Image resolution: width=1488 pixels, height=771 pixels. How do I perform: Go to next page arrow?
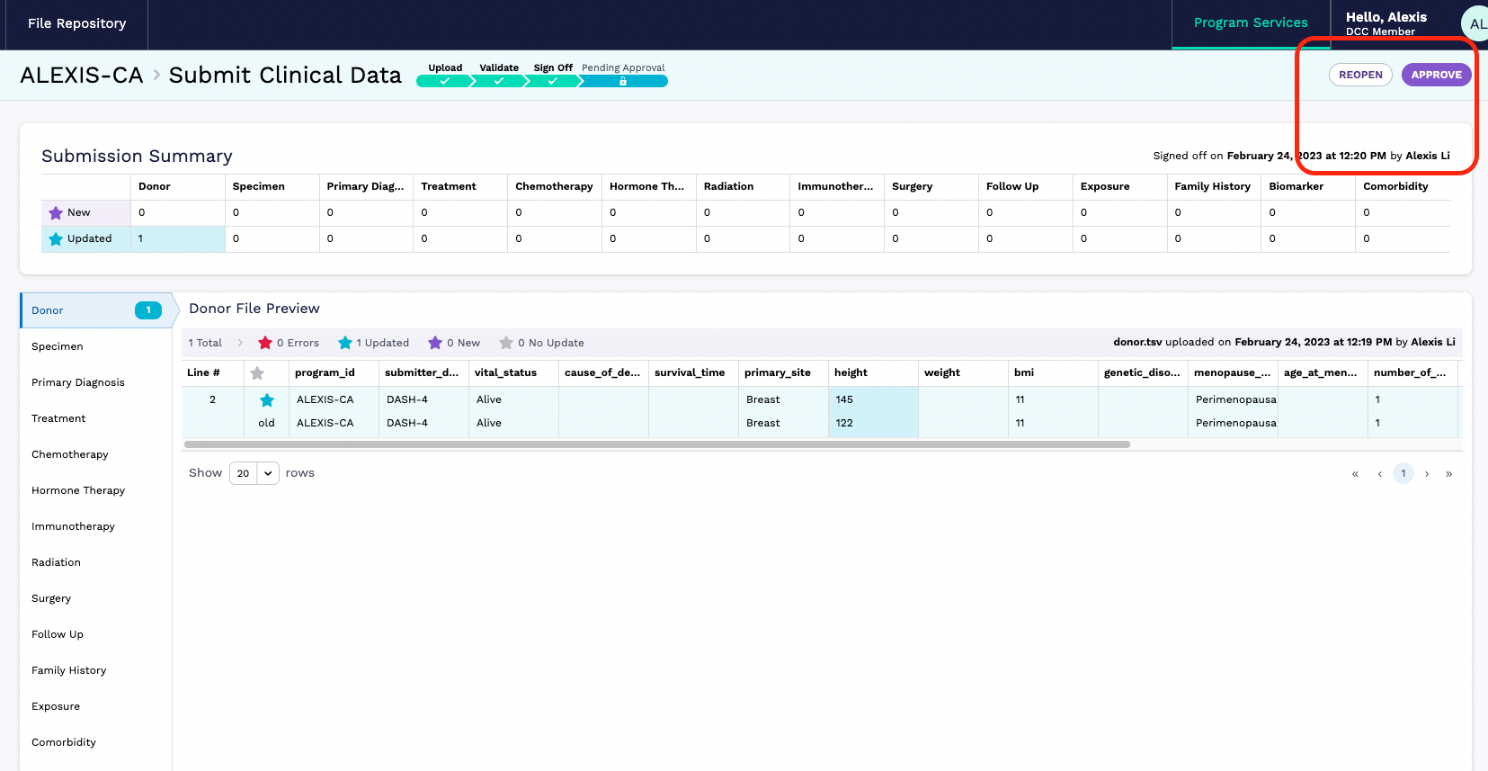[x=1427, y=474]
